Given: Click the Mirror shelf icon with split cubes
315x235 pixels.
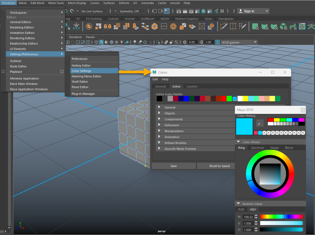Looking at the screenshot, I should pyautogui.click(x=107, y=26).
